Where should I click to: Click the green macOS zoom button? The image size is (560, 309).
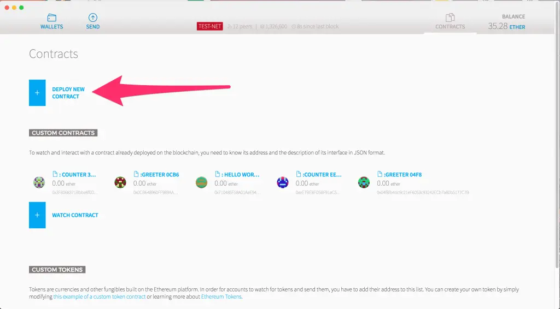pyautogui.click(x=21, y=8)
